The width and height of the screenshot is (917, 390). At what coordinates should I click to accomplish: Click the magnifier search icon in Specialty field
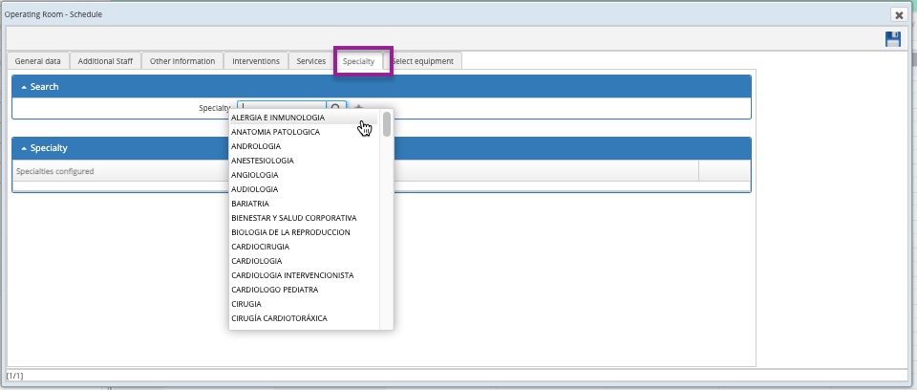[x=335, y=107]
